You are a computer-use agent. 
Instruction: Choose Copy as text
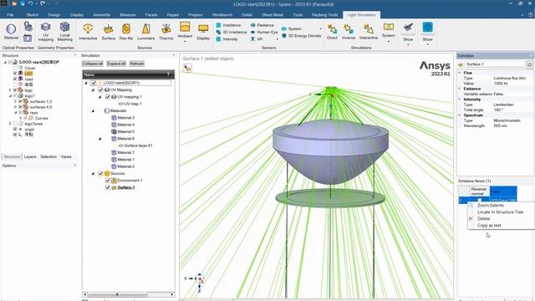click(x=489, y=226)
